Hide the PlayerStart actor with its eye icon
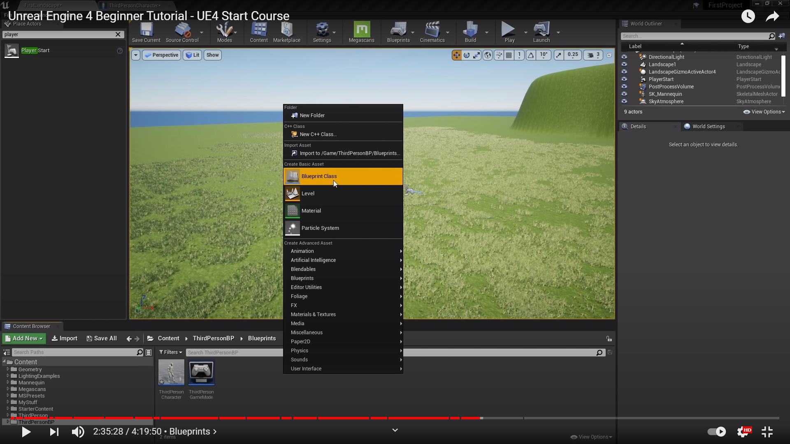790x444 pixels. pyautogui.click(x=624, y=79)
